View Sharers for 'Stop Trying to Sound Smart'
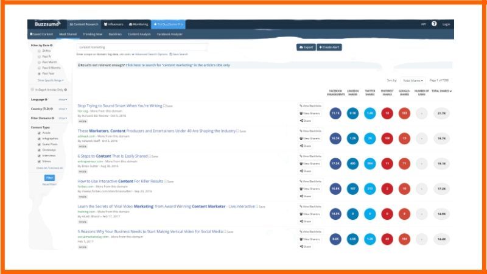Screen dimensions: 487x274 pyautogui.click(x=310, y=113)
